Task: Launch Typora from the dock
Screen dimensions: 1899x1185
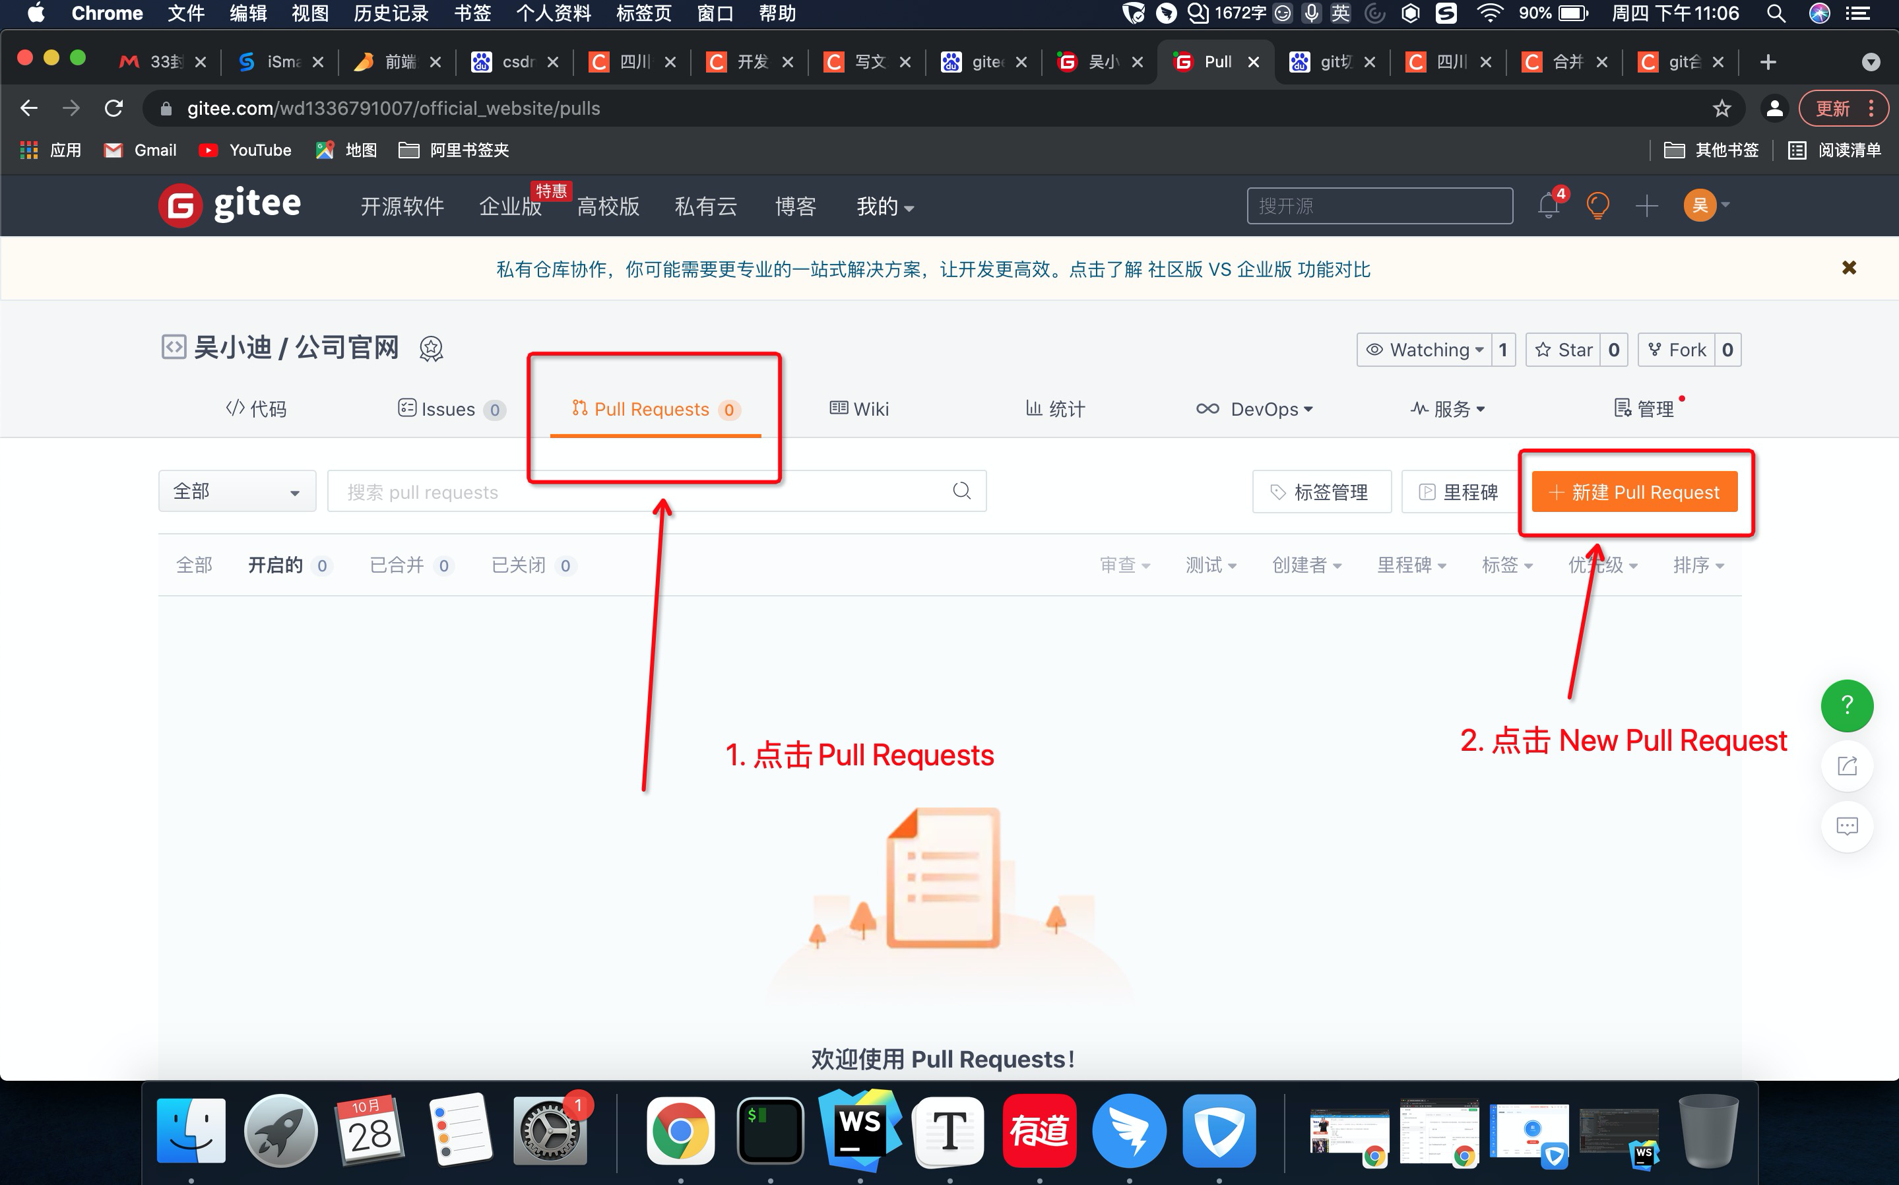Action: click(x=949, y=1131)
